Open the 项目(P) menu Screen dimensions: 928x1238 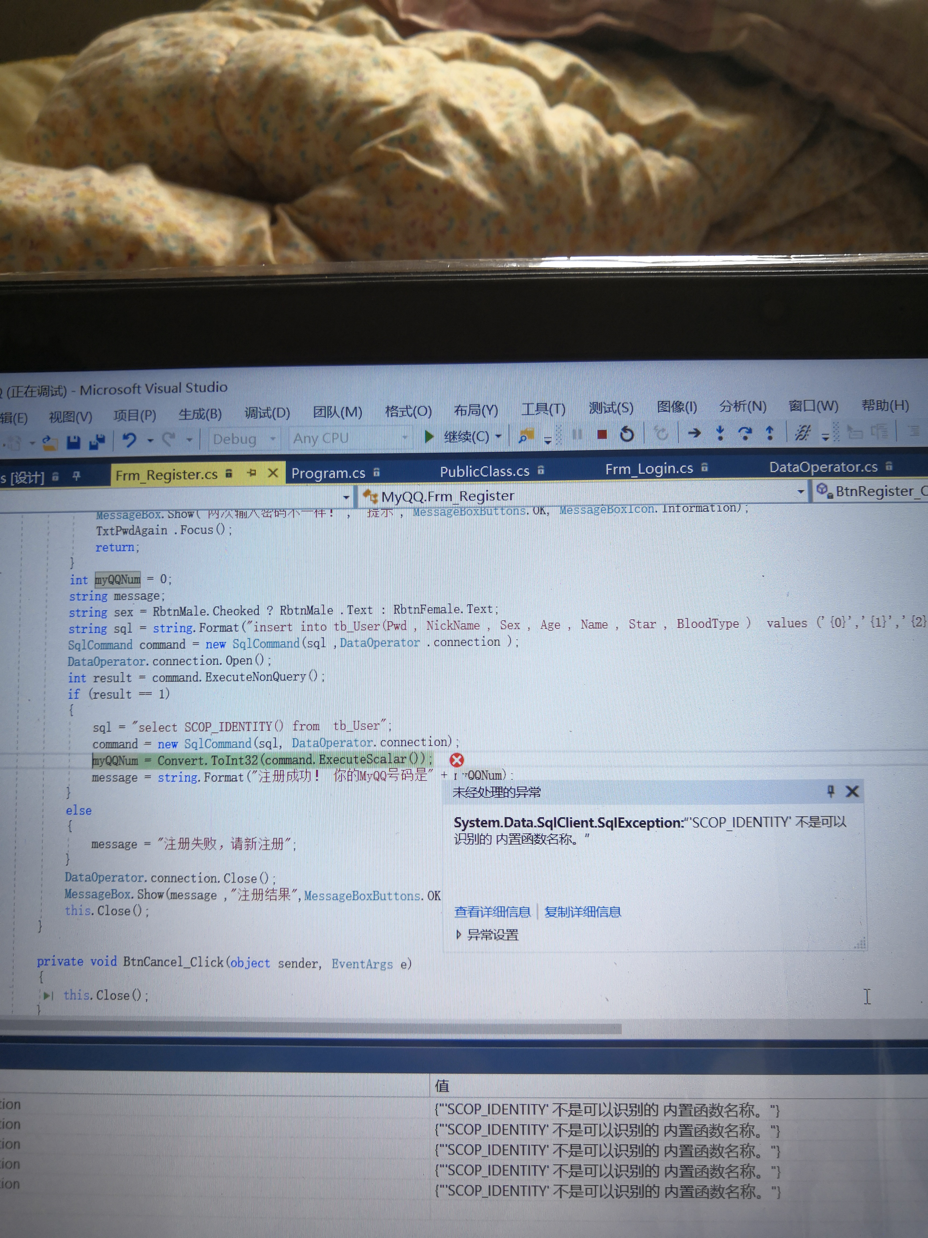pos(135,415)
